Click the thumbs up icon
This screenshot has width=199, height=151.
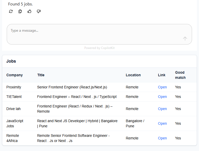pyautogui.click(x=29, y=11)
